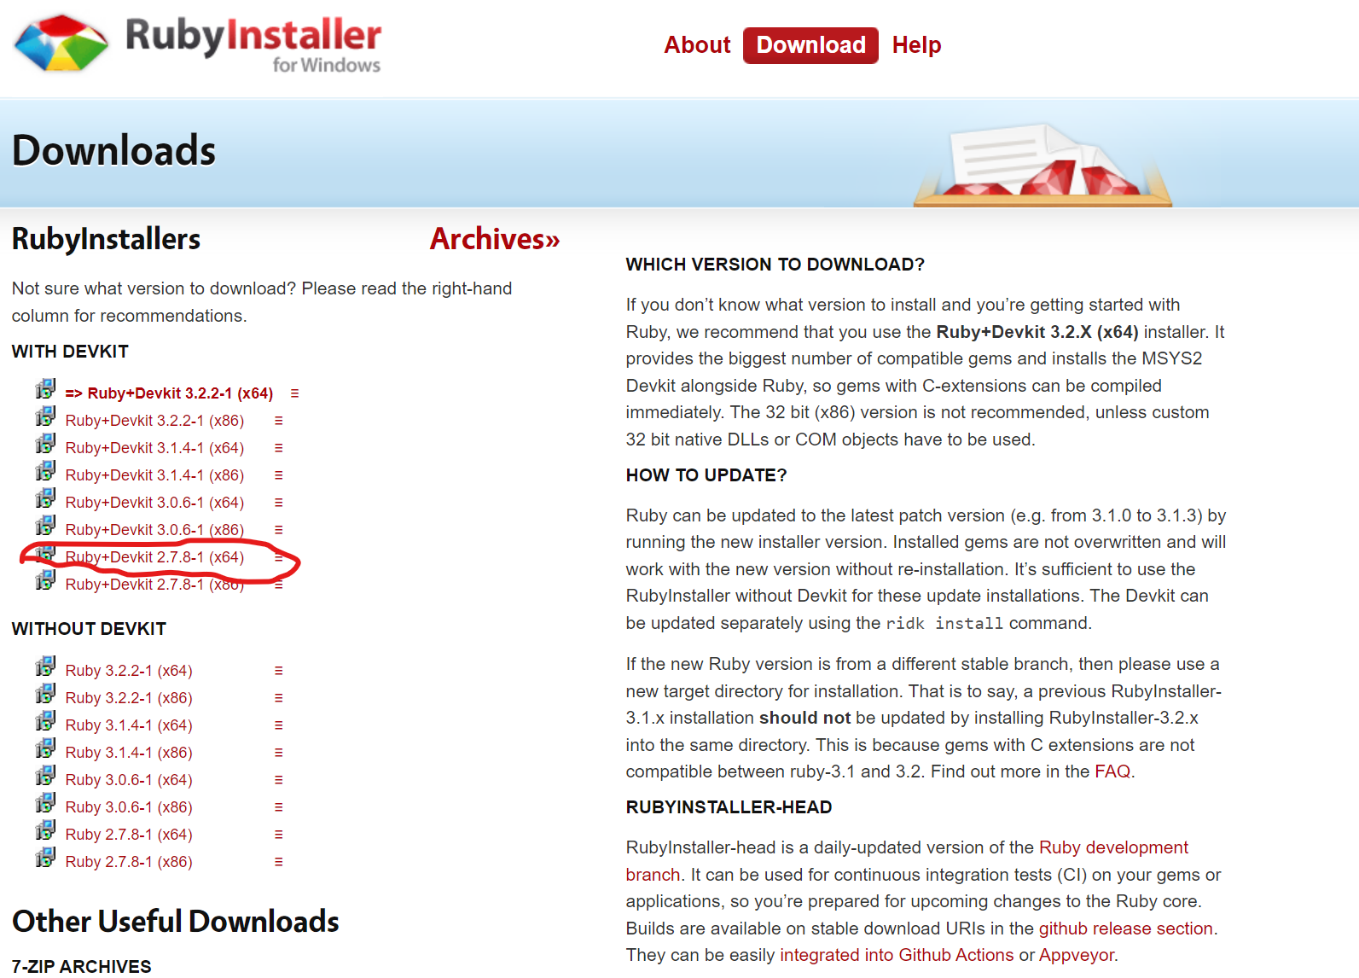Click installer icon beside Ruby+Devkit 3.2.2-1 (x64)
Screen dimensions: 1359x978
pos(45,390)
